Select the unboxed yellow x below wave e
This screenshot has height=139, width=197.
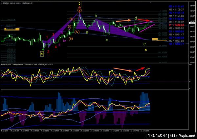point(146,50)
